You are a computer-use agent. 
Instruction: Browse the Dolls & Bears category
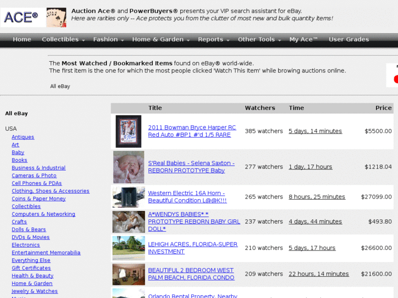tap(28, 230)
